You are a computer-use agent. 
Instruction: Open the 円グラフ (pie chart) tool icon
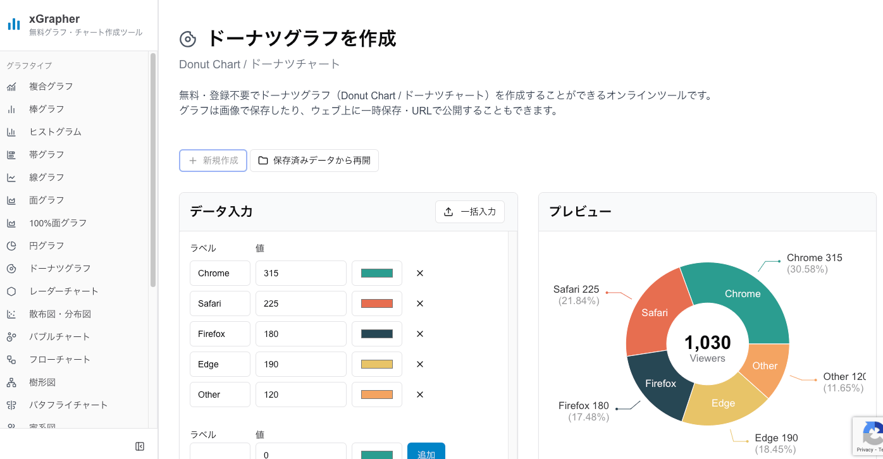point(11,245)
